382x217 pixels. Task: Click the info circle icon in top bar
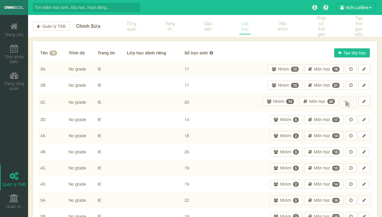coord(315,7)
